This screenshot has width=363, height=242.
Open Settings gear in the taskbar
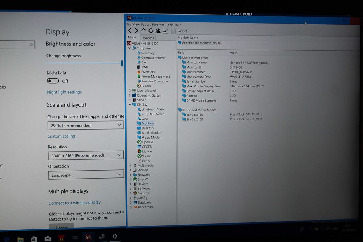click(115, 237)
